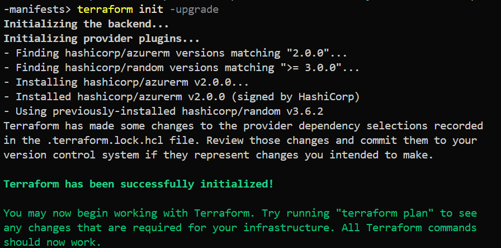
Task: Click 'any changes that are required' green line
Action: [93, 228]
